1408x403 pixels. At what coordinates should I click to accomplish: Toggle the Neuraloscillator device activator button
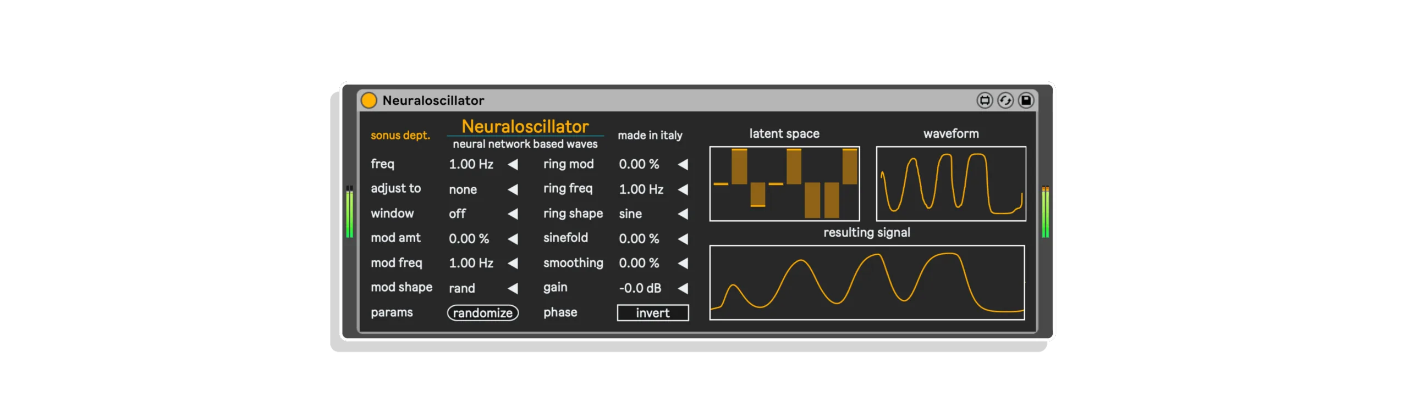369,100
